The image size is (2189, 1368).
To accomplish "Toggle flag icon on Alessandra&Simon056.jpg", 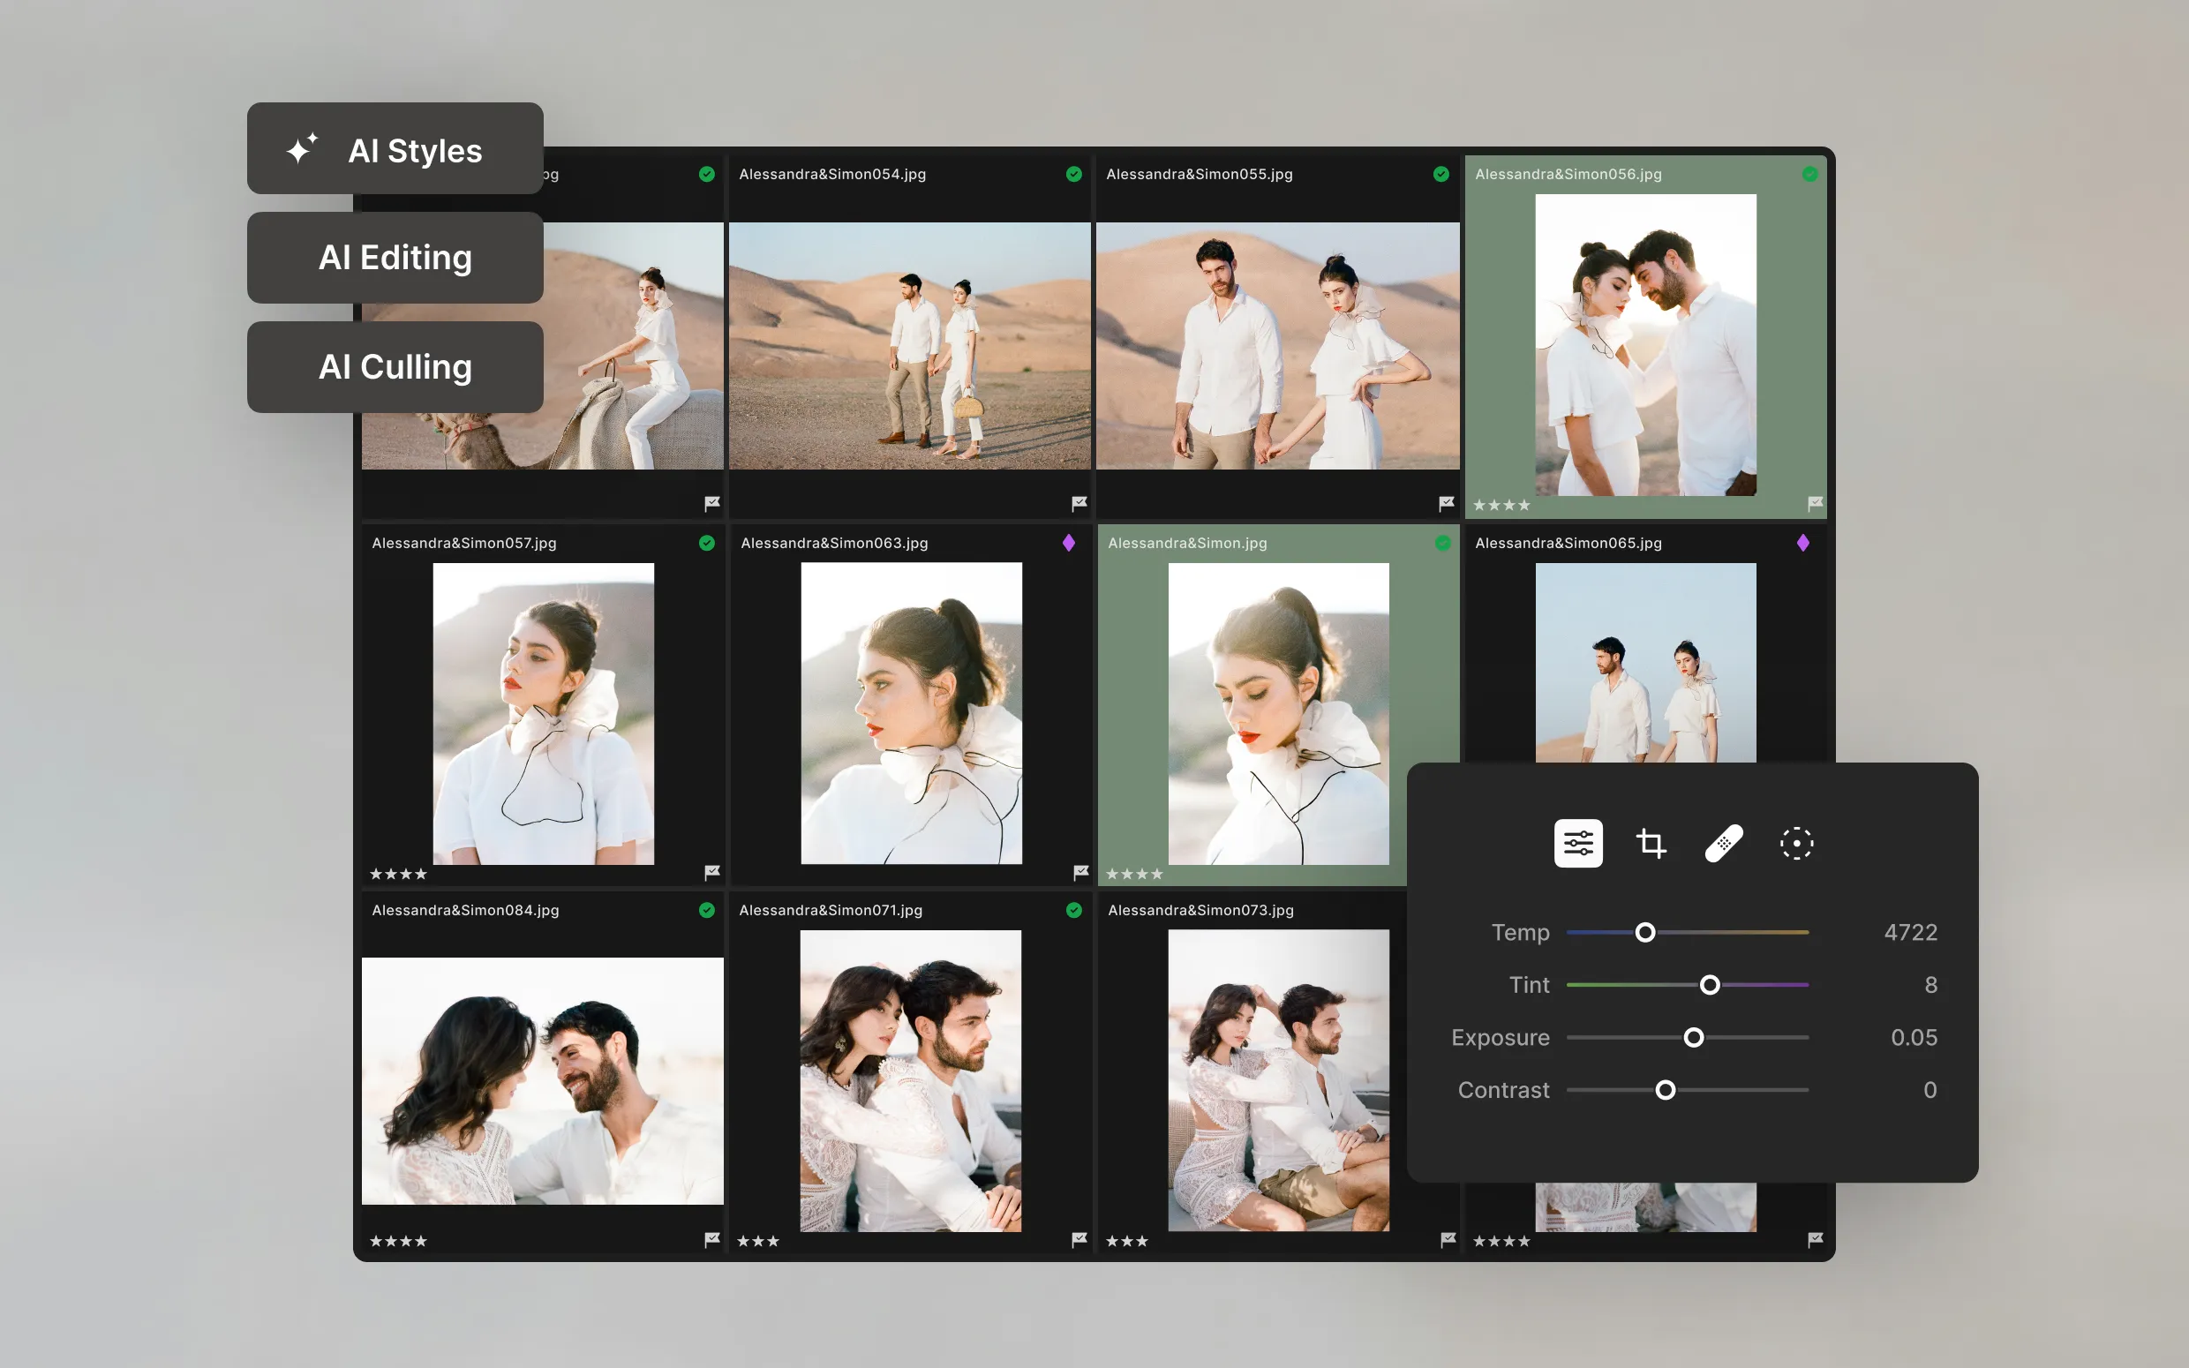I will point(1816,503).
